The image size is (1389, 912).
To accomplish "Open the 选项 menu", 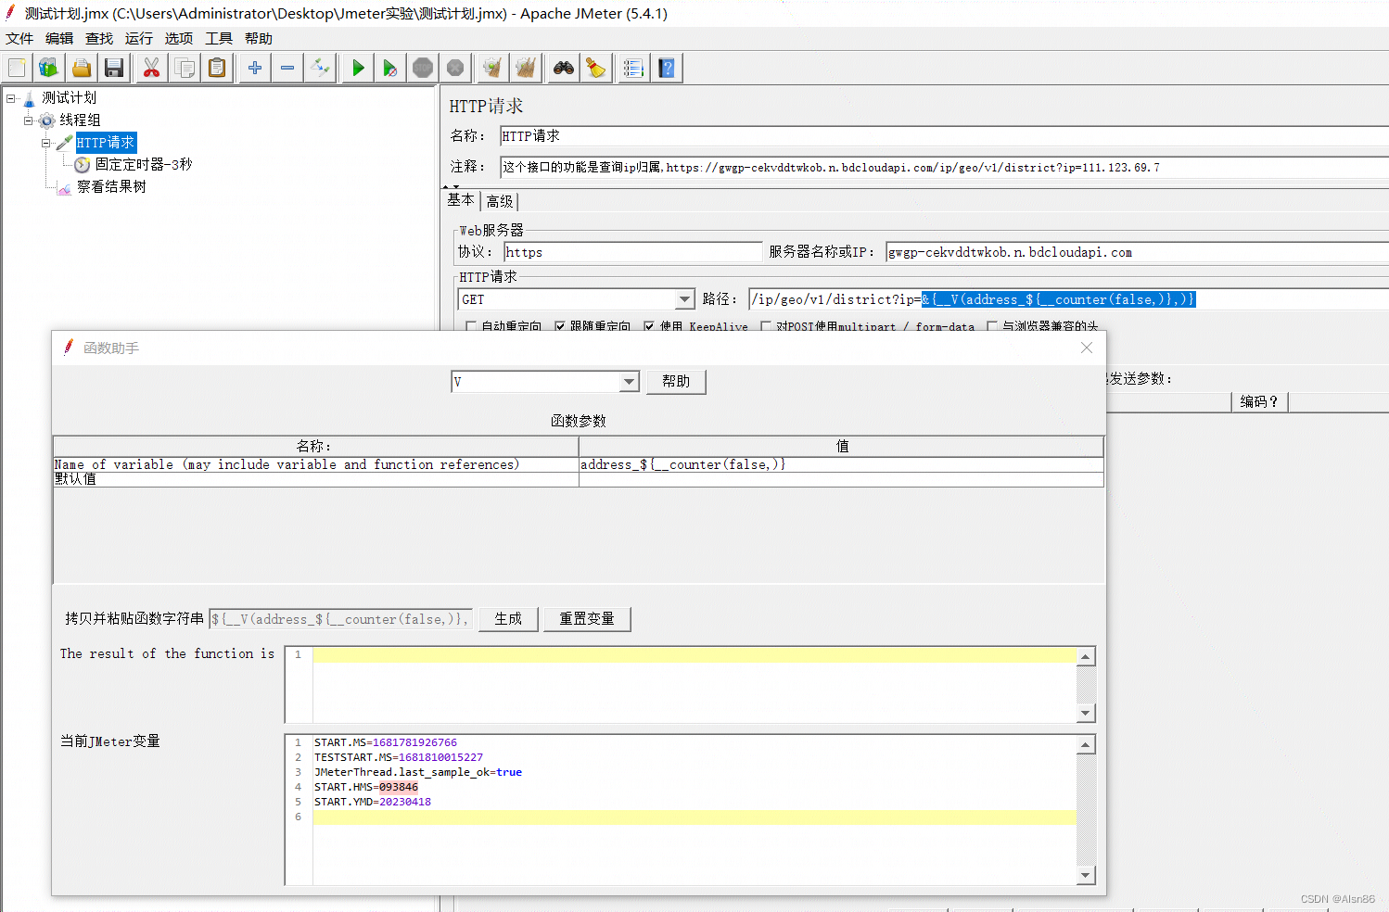I will [179, 38].
